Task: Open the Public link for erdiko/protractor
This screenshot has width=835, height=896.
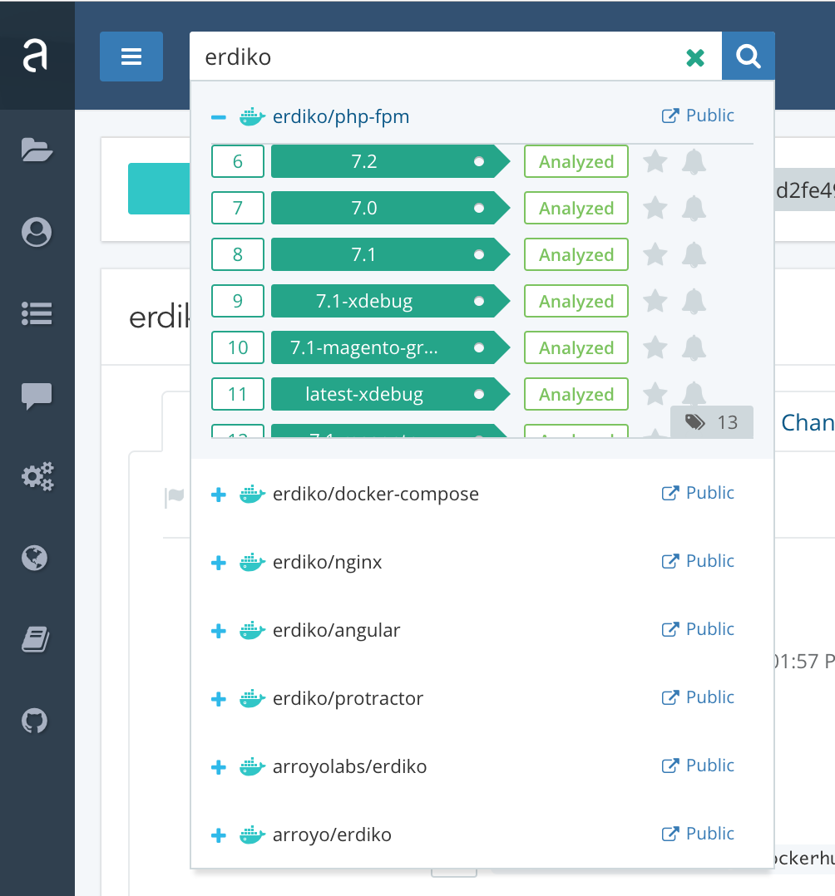Action: pyautogui.click(x=698, y=697)
